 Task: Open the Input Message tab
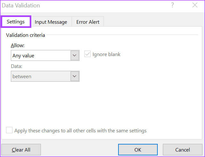coord(51,22)
